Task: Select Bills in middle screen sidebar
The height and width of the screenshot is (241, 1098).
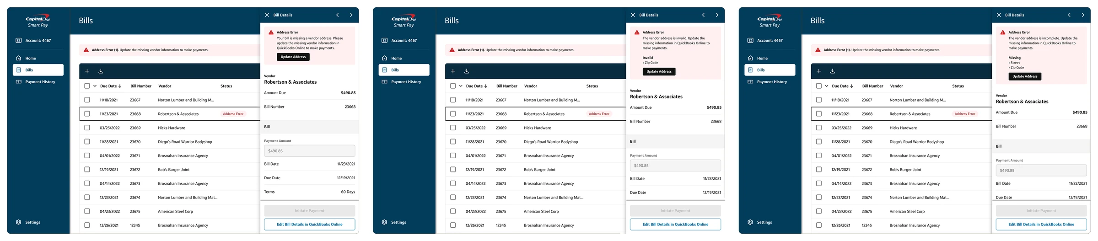Action: click(404, 70)
